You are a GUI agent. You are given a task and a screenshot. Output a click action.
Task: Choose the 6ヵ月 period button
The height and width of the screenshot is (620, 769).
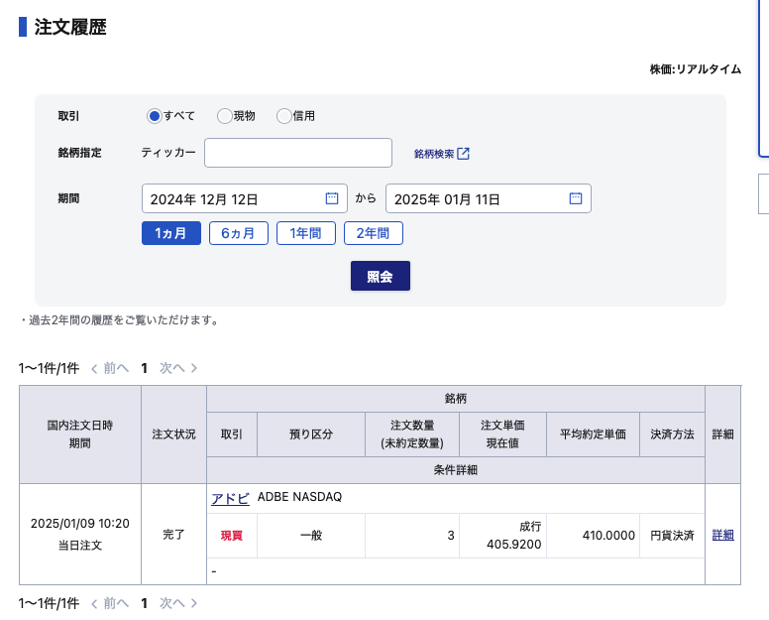point(238,233)
